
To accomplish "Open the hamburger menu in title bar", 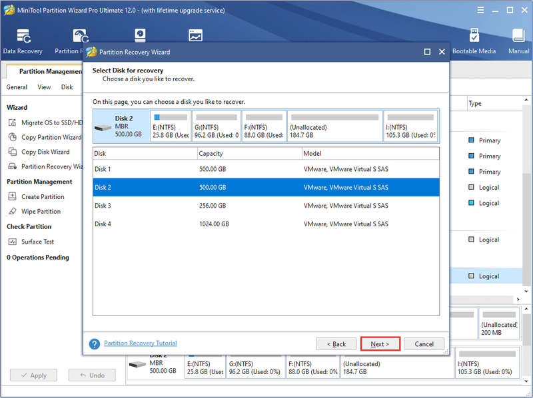I will point(480,10).
